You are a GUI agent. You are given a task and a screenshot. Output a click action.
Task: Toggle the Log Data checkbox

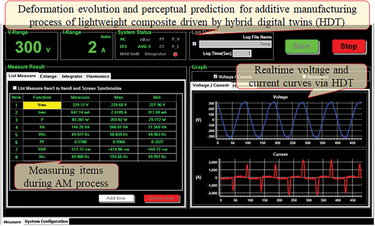(x=194, y=44)
